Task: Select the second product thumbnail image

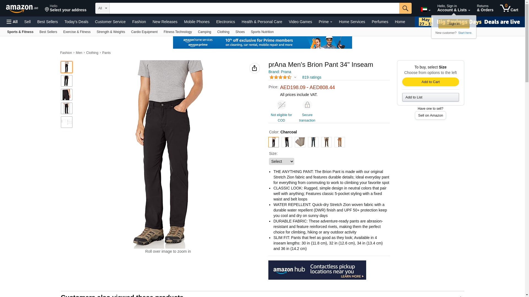Action: 67,81
